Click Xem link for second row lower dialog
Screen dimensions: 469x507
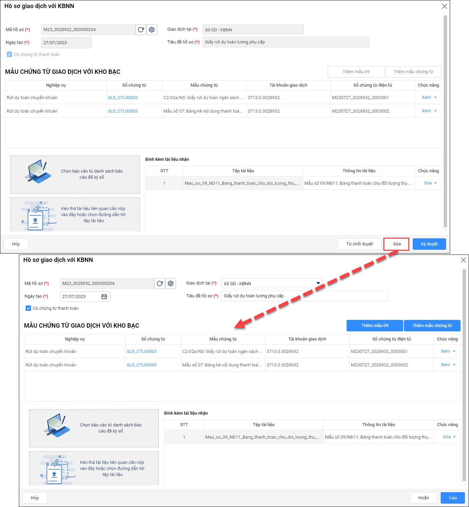(x=445, y=365)
